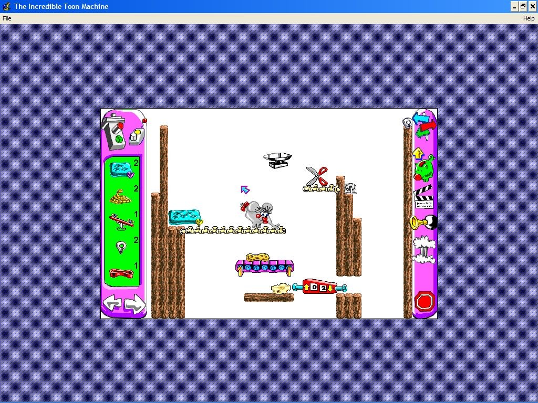Click the counter digit showing 2
Viewport: 538px width, 403px height.
(323, 288)
